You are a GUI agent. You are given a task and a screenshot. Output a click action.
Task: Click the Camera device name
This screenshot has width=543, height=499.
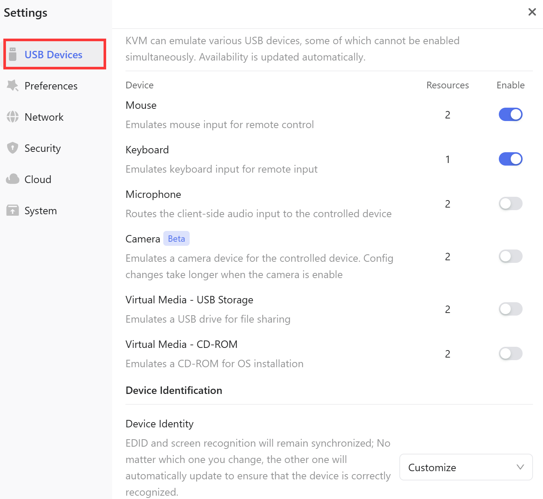click(x=143, y=239)
